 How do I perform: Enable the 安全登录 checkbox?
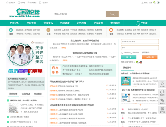pyautogui.click(x=131, y=53)
